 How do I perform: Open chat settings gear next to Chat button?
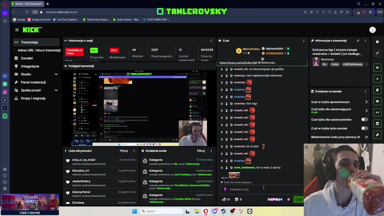pos(289,199)
